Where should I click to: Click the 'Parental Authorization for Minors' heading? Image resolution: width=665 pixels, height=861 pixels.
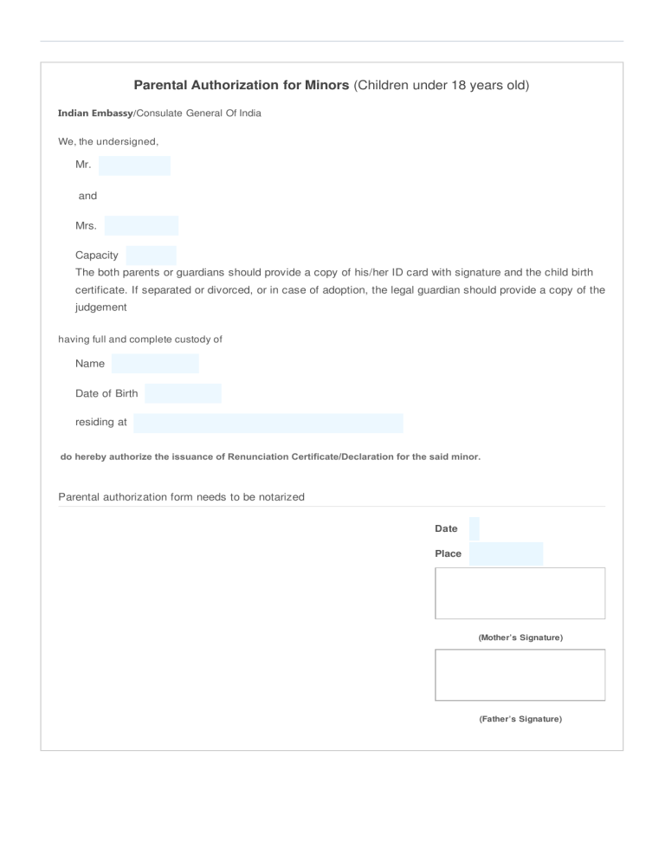click(x=331, y=86)
